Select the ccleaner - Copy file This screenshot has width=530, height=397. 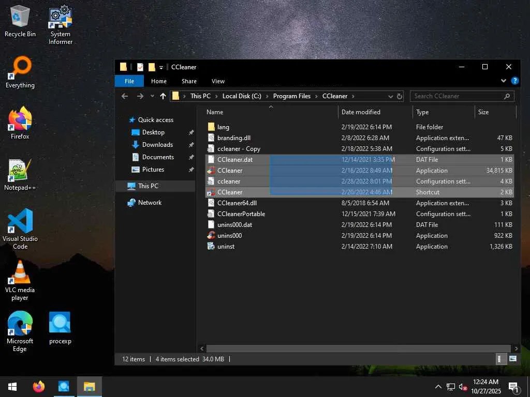[360, 148]
